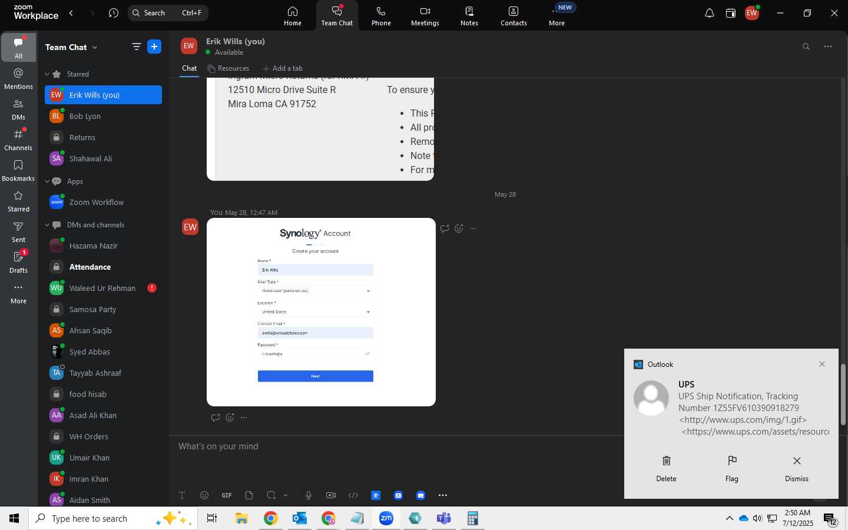Click the blue new chat plus button
Viewport: 848px width, 530px height.
coord(154,47)
